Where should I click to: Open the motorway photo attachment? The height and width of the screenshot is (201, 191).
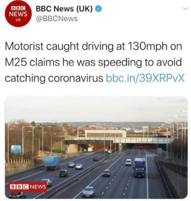(96, 148)
